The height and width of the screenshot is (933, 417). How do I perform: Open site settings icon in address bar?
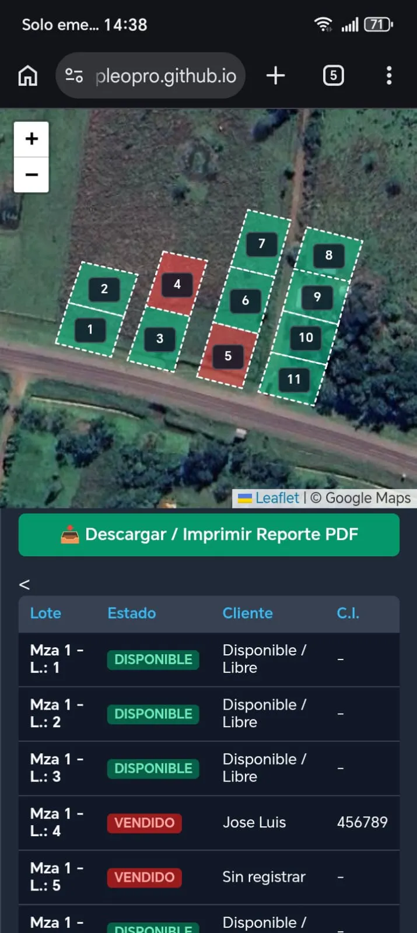74,76
